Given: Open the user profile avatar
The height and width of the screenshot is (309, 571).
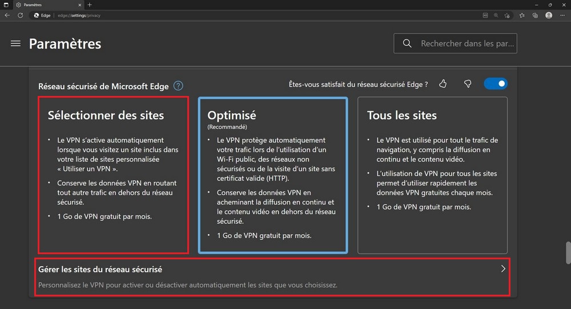Looking at the screenshot, I should pos(549,15).
